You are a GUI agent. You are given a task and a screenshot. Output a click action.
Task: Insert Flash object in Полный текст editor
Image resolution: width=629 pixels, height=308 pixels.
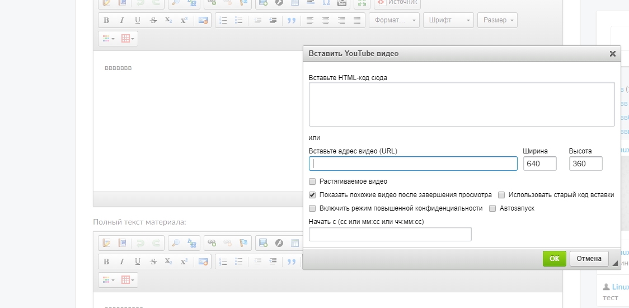click(x=279, y=243)
